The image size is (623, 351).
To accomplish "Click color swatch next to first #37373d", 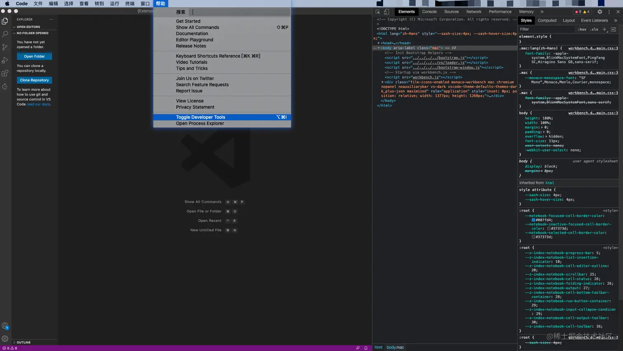I will (x=548, y=229).
